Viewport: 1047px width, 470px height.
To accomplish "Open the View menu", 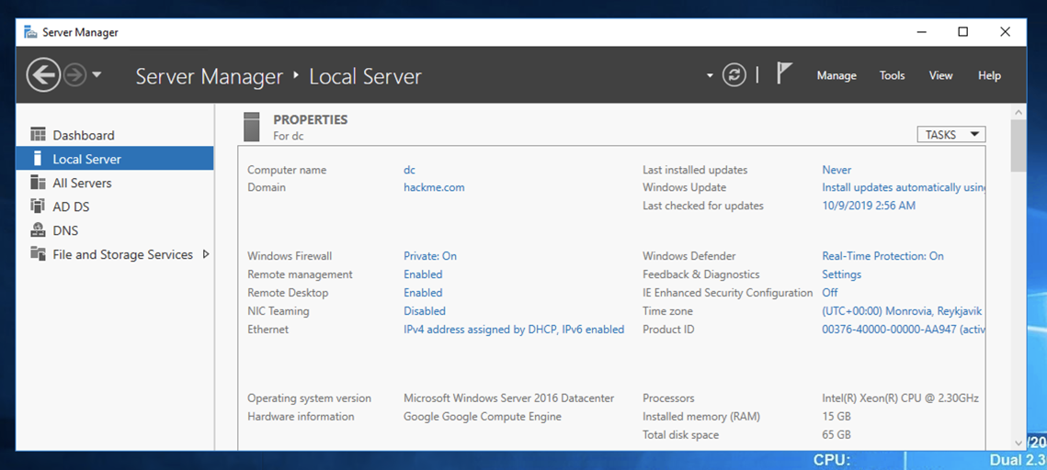I will tap(940, 75).
